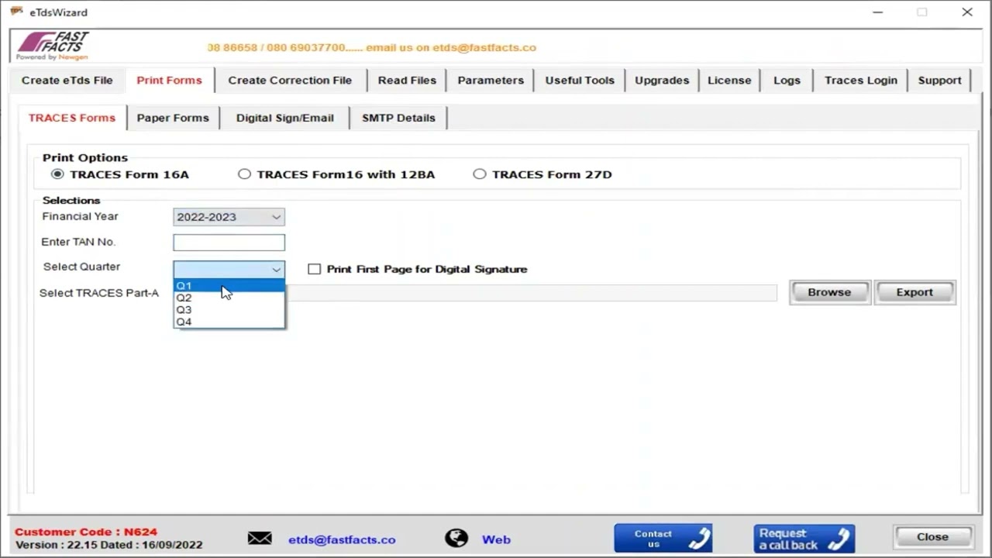Open Digital Sign/Email sub-tab
The image size is (992, 558).
pyautogui.click(x=285, y=118)
